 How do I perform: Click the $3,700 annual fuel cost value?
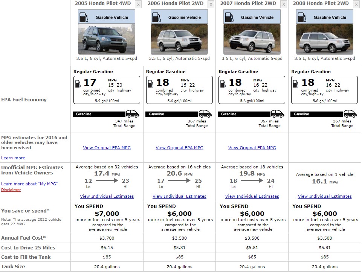pos(107,238)
